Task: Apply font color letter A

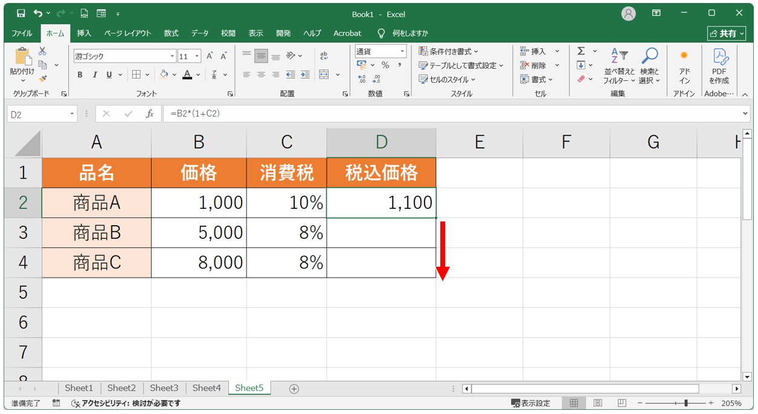Action: tap(187, 75)
